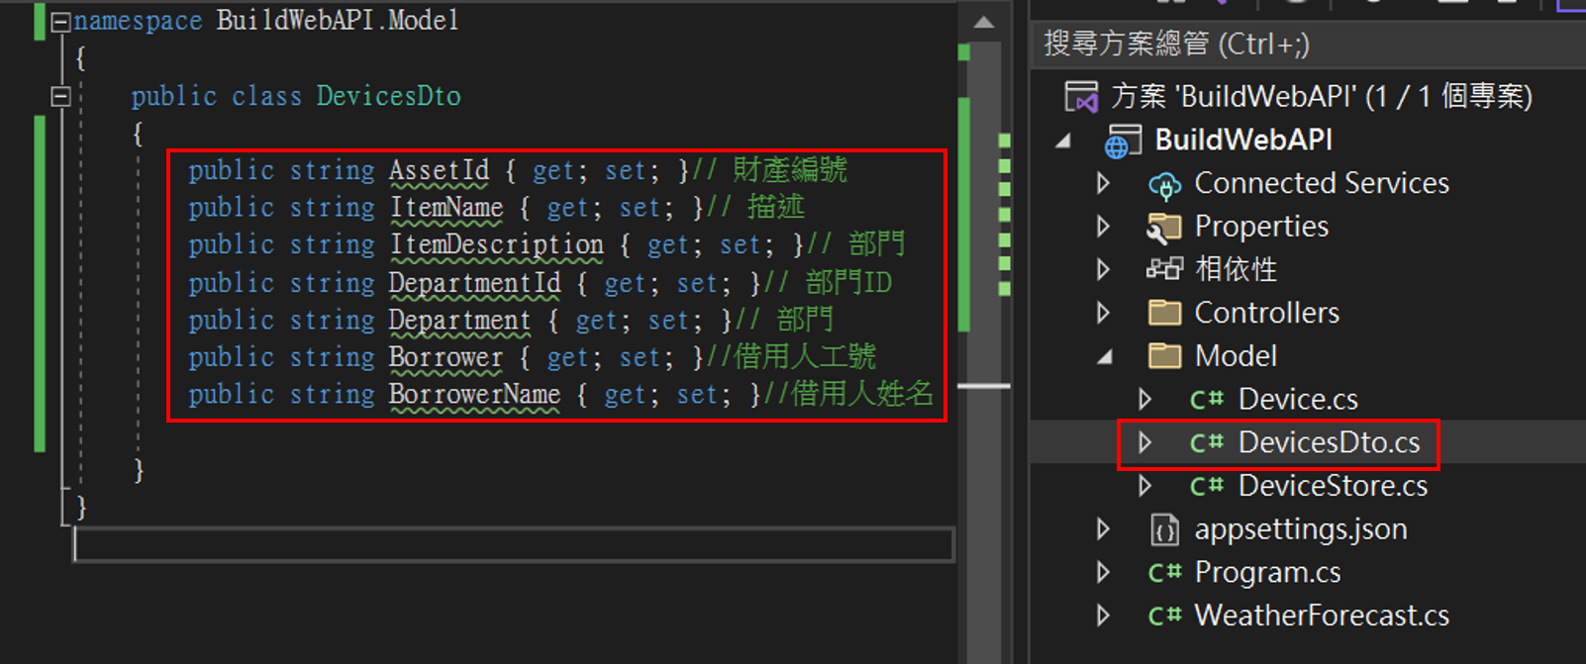Expand the Device.cs file node
Viewport: 1586px width, 664px height.
click(x=1145, y=399)
